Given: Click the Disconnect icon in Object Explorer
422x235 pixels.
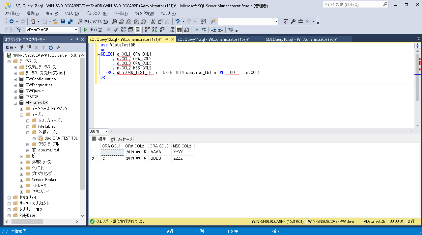Looking at the screenshot, I should pos(29,47).
